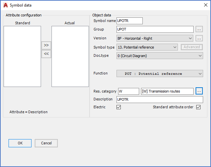Expand the Version dropdown

(155, 38)
